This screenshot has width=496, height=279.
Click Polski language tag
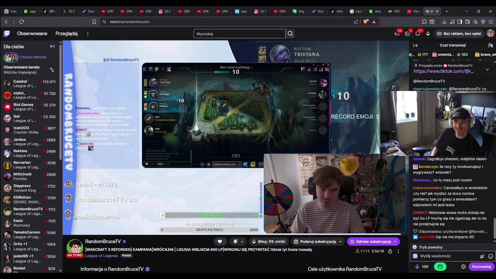tap(127, 256)
